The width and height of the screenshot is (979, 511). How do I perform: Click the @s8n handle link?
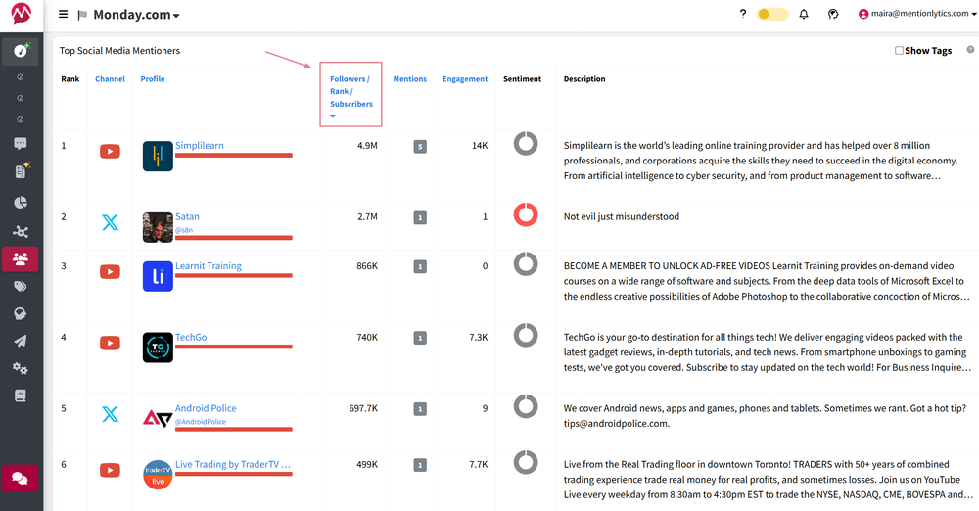pyautogui.click(x=184, y=230)
